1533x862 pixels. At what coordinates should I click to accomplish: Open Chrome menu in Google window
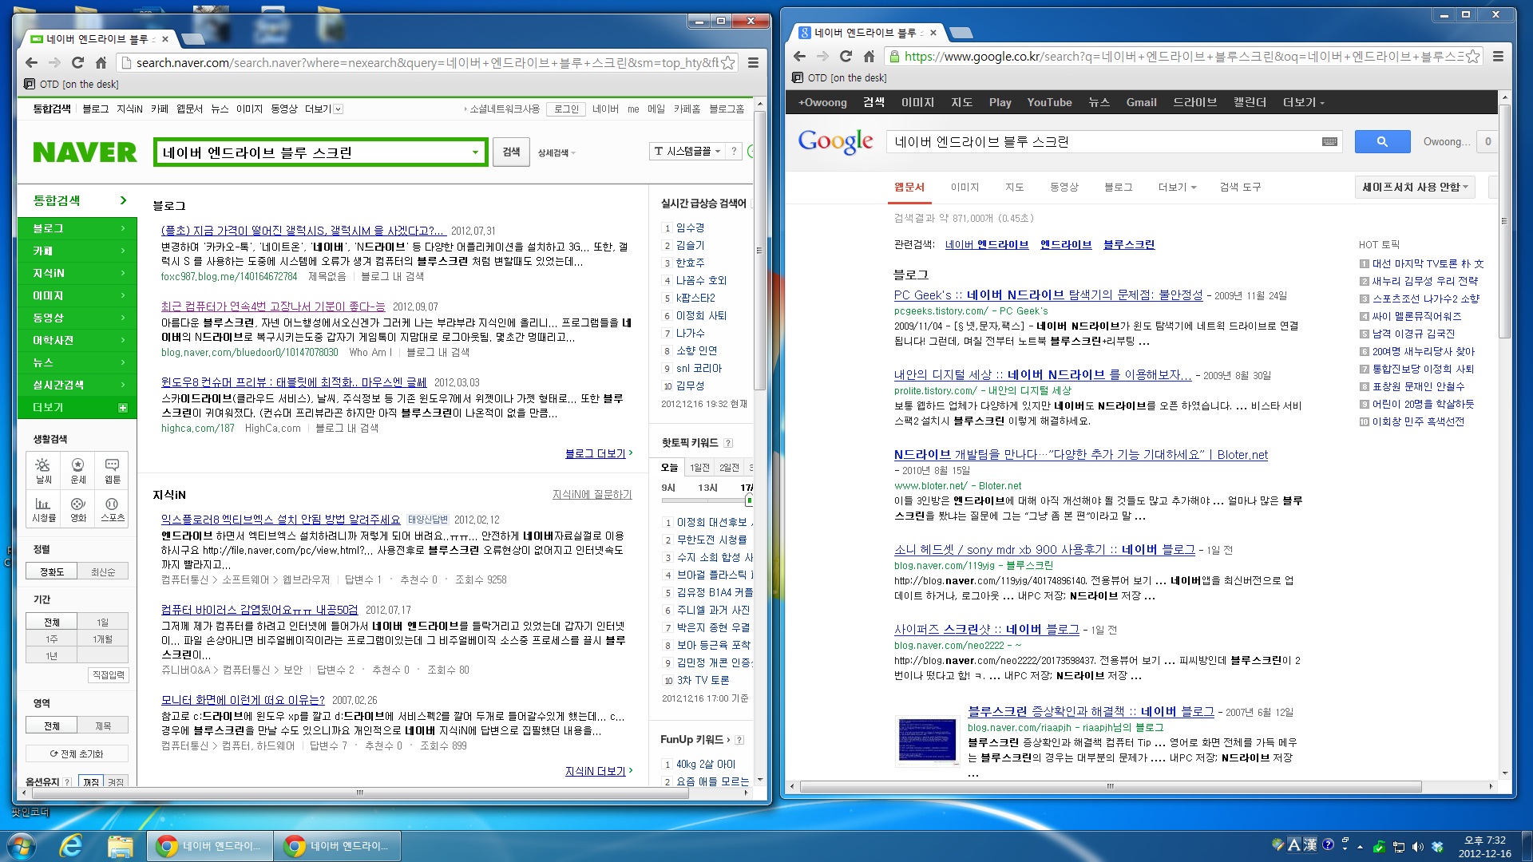coord(1498,56)
